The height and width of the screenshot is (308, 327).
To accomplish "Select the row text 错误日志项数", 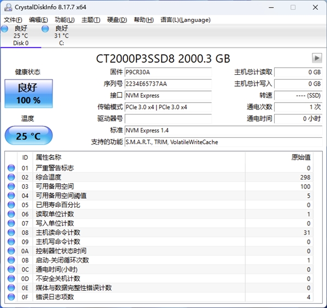I will [x=55, y=297].
